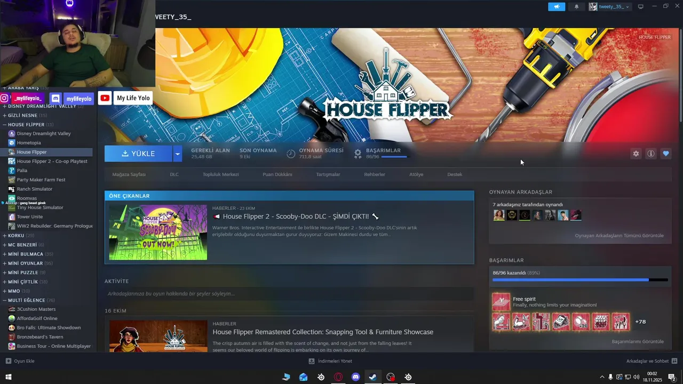
Task: Toggle the favorite heart icon
Action: (x=666, y=154)
